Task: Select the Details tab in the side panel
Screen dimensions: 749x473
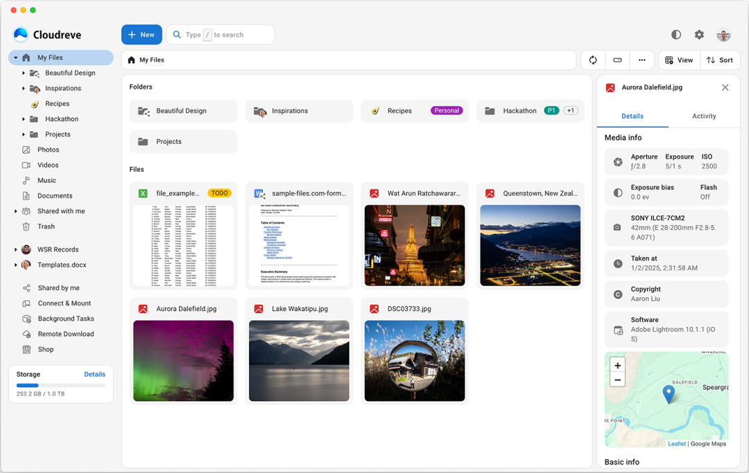Action: 632,116
